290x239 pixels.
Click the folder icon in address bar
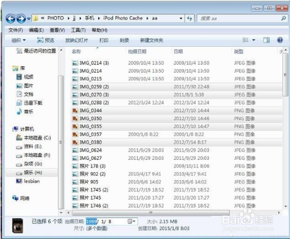[36, 19]
